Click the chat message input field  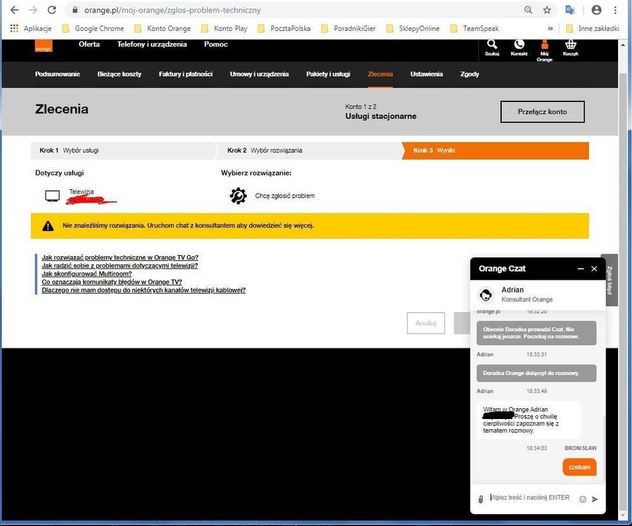pos(531,498)
